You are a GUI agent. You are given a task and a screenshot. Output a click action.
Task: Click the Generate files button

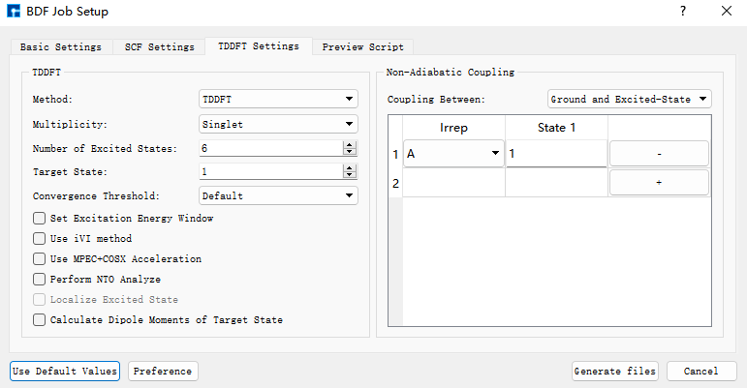(614, 371)
